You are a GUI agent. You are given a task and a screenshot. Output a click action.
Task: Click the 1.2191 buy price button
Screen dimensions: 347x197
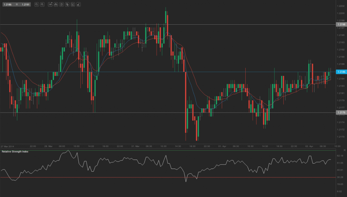pos(26,4)
